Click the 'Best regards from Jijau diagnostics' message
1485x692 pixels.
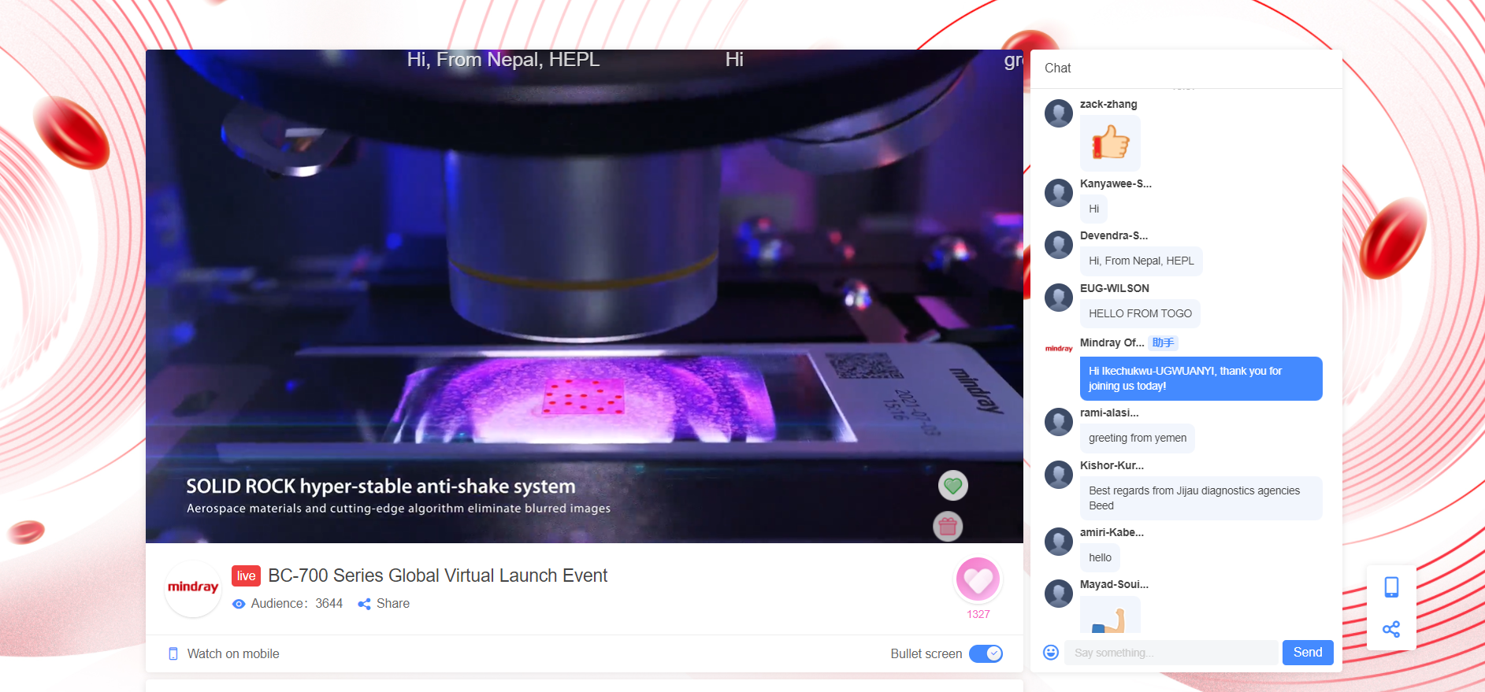(1201, 498)
